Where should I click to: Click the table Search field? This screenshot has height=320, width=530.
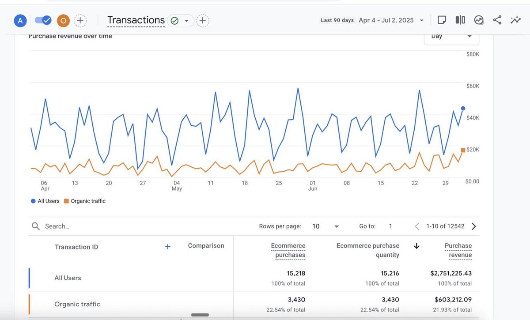tap(132, 226)
